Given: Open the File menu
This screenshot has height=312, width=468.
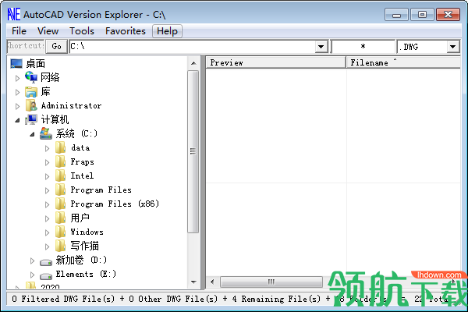Looking at the screenshot, I should coord(19,31).
